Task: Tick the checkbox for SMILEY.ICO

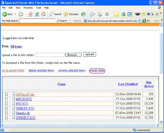Action: point(6,108)
